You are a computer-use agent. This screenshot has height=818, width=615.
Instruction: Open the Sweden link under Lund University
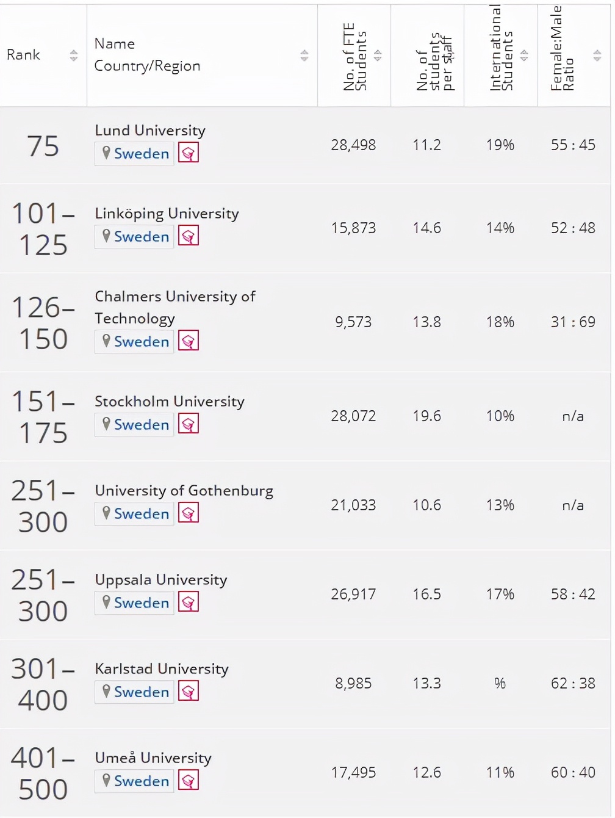[141, 153]
